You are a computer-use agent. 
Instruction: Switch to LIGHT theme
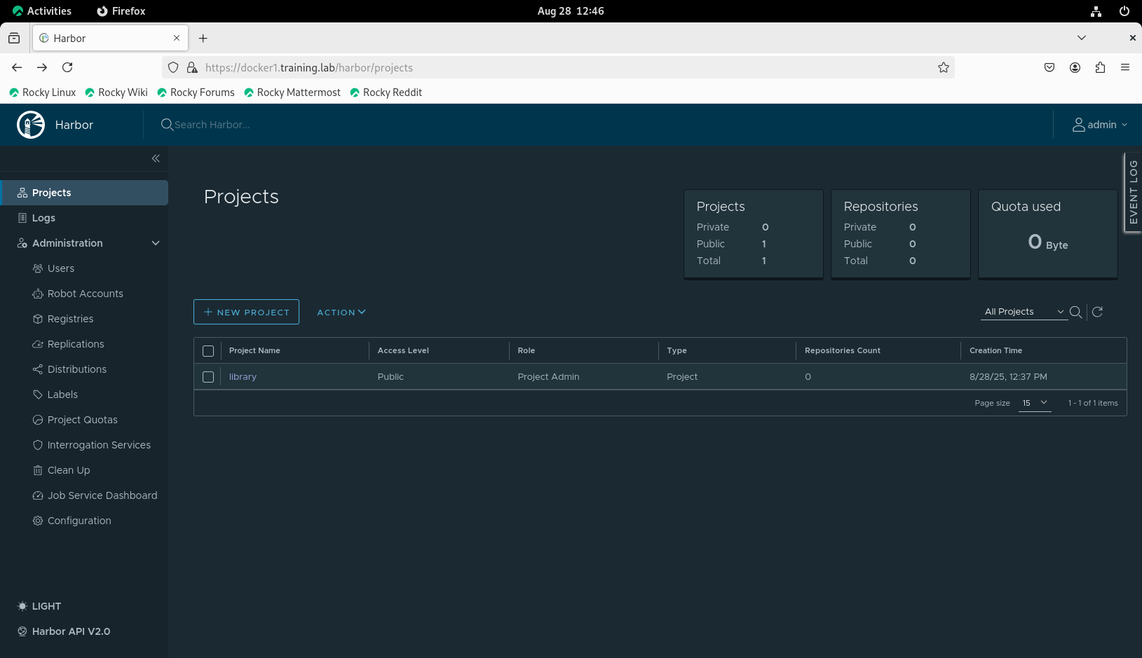point(46,606)
